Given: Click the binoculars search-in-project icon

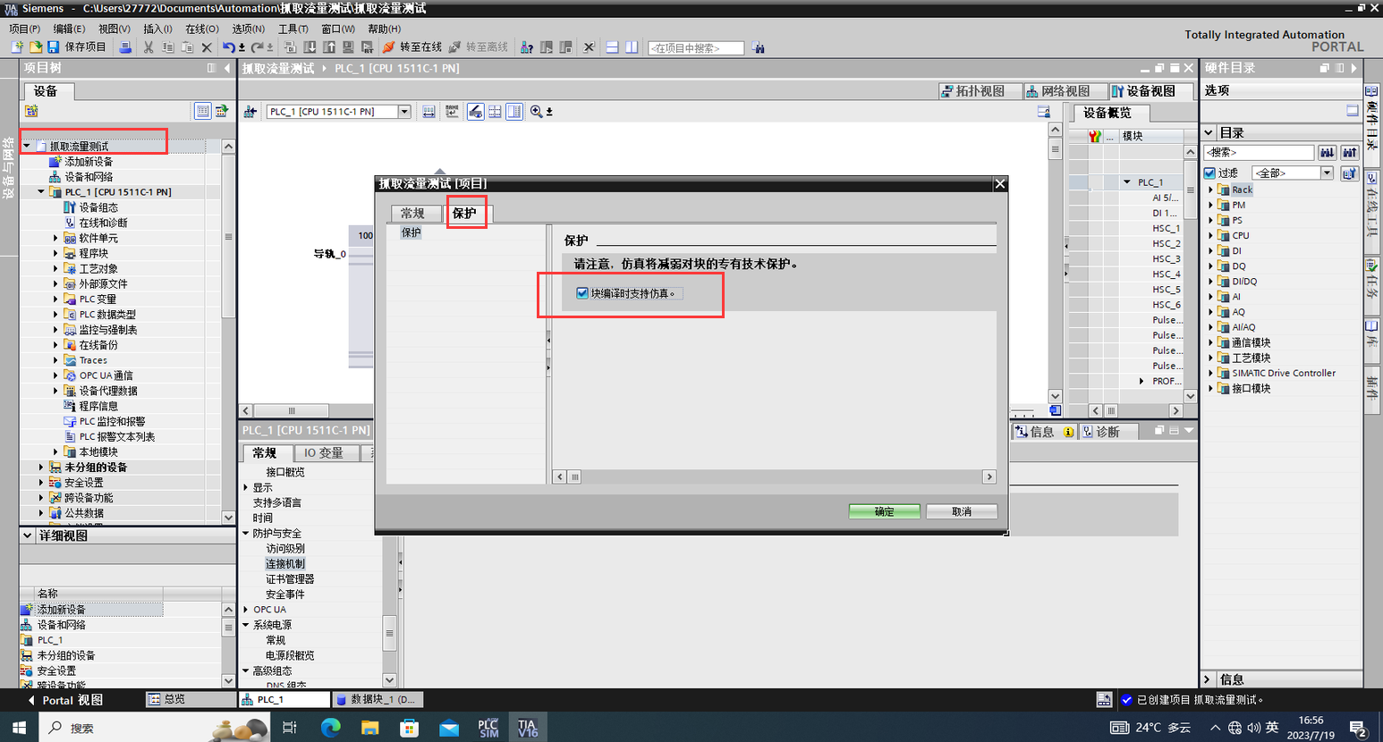Looking at the screenshot, I should point(758,47).
